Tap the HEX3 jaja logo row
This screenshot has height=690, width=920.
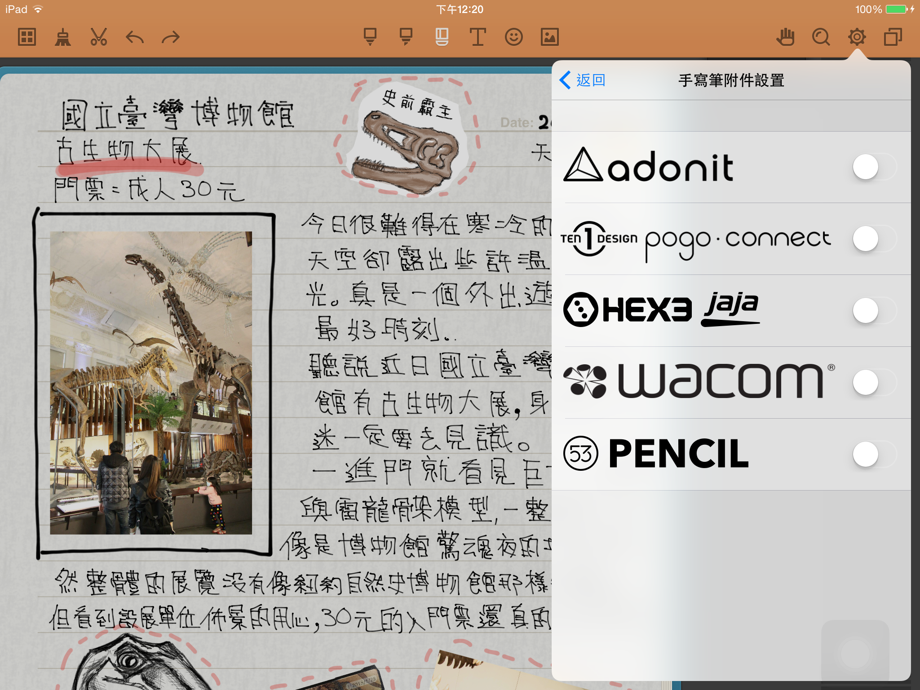click(731, 310)
